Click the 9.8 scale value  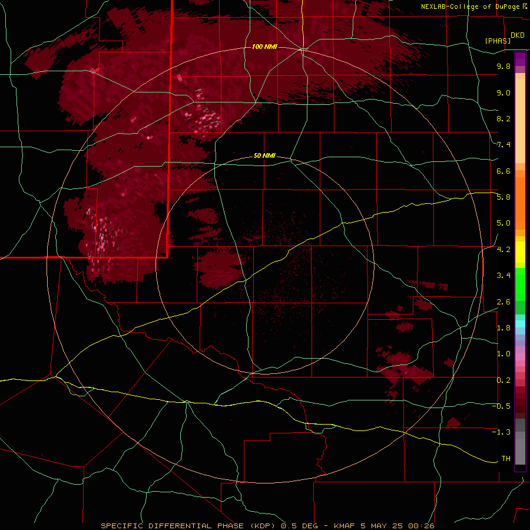(x=503, y=66)
